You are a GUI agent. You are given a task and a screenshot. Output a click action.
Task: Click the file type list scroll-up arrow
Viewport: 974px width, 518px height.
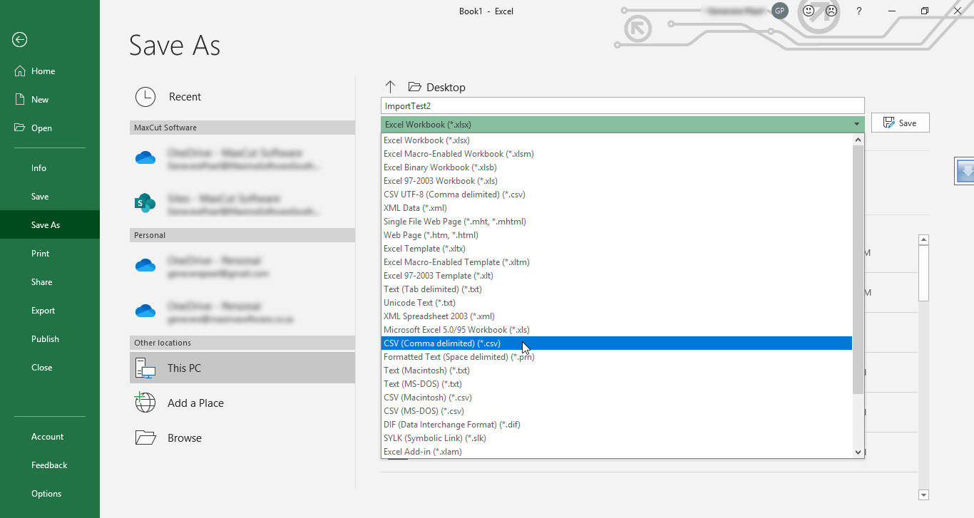click(858, 140)
